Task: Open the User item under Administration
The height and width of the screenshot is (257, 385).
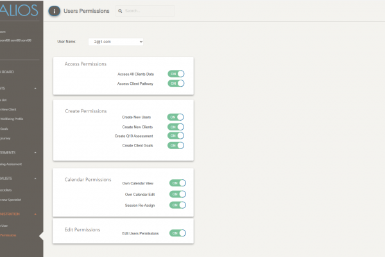Action: click(x=4, y=226)
